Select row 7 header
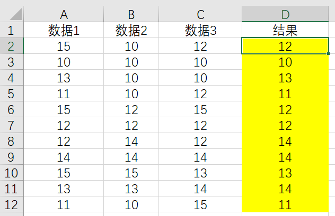Viewport: 335px width, 216px height. [12, 125]
